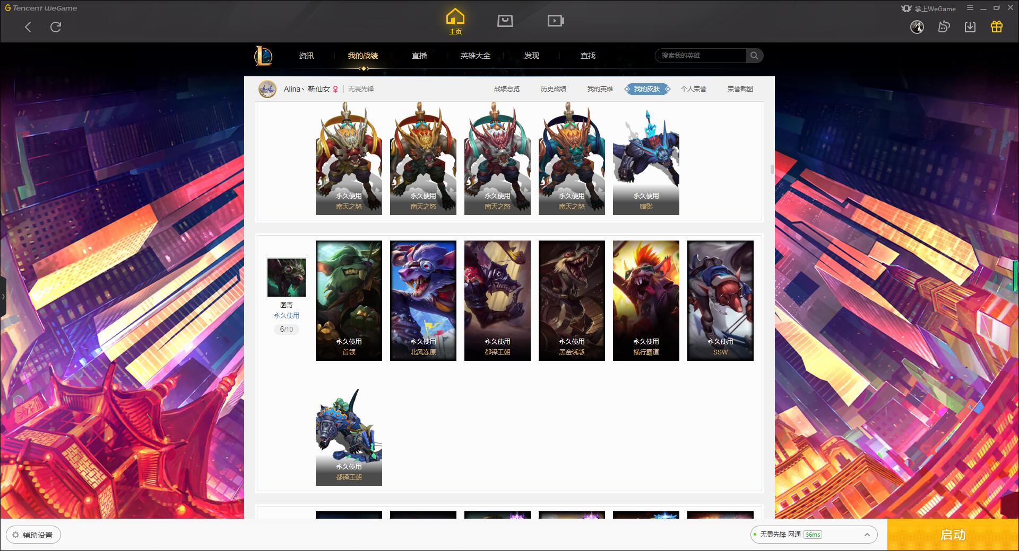This screenshot has height=551, width=1019.
Task: Open the video playback icon in the top bar
Action: click(x=556, y=21)
